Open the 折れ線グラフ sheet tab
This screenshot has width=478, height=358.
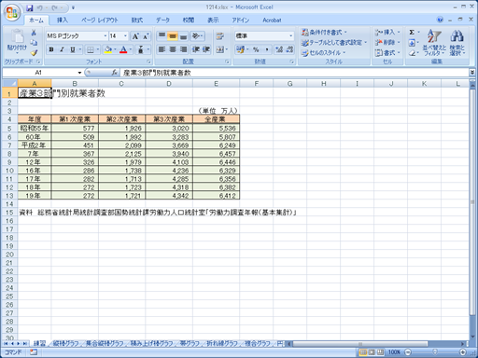point(222,343)
